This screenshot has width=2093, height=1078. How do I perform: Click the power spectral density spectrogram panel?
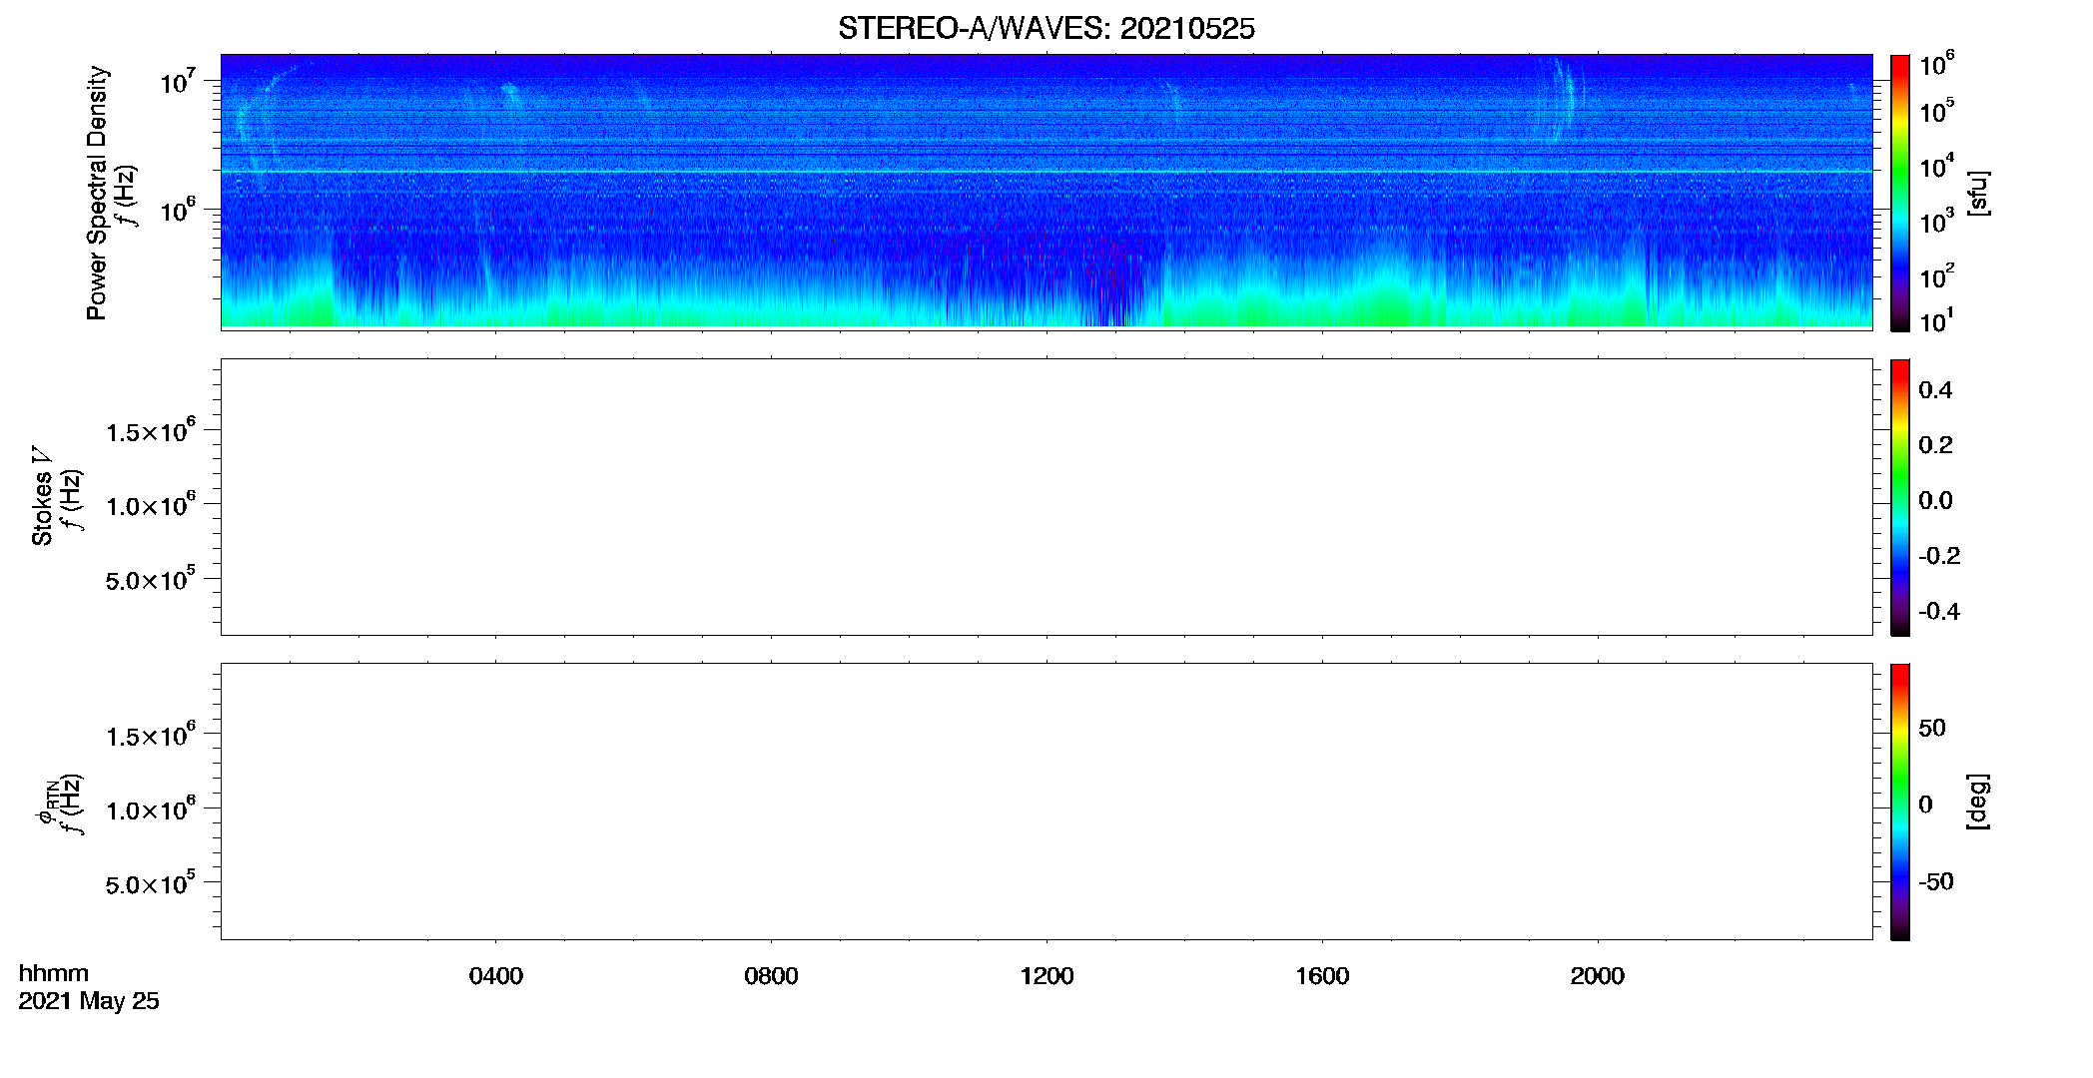pyautogui.click(x=1046, y=191)
